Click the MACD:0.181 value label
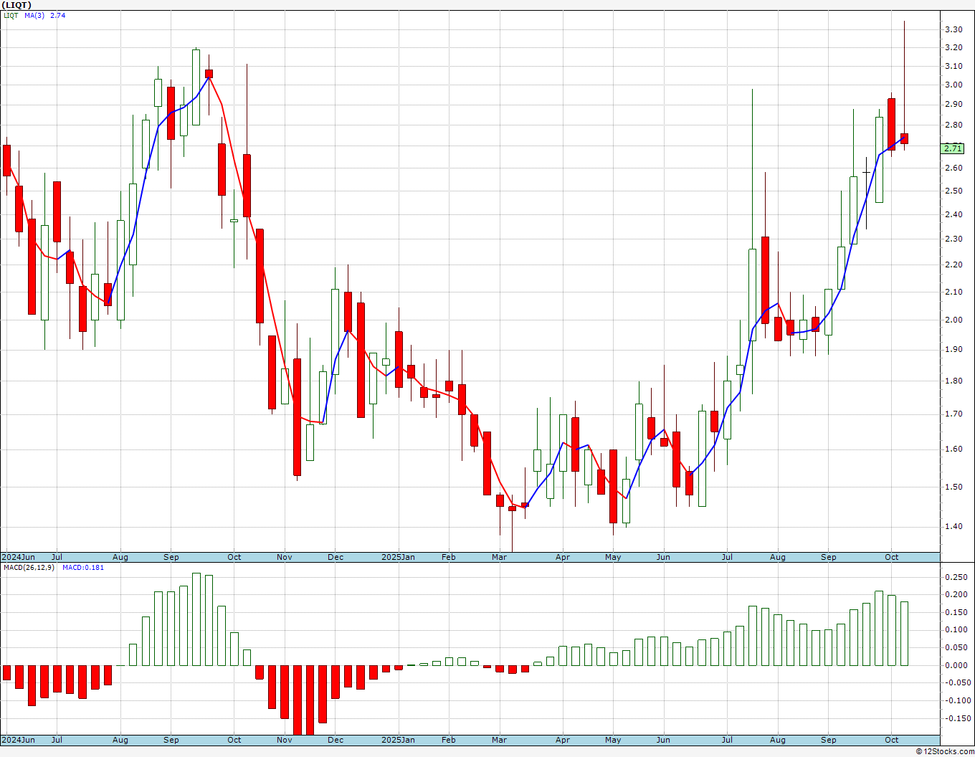This screenshot has width=975, height=757. (x=82, y=567)
